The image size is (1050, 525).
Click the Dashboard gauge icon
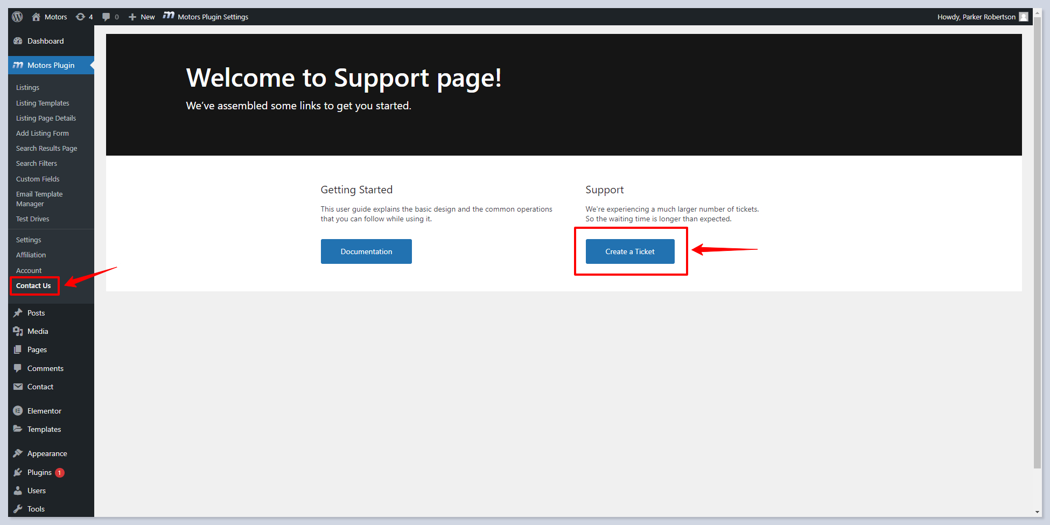click(x=18, y=41)
